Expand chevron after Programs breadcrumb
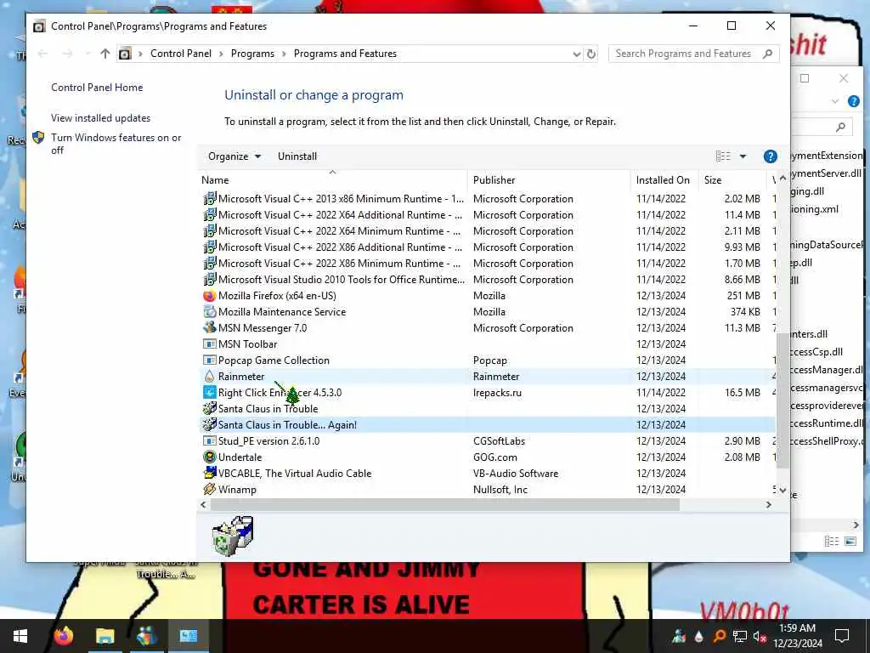Viewport: 870px width, 653px height. point(284,54)
